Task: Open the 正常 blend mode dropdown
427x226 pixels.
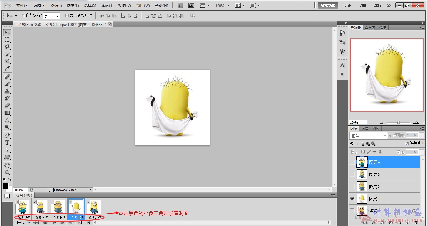Action: 369,135
